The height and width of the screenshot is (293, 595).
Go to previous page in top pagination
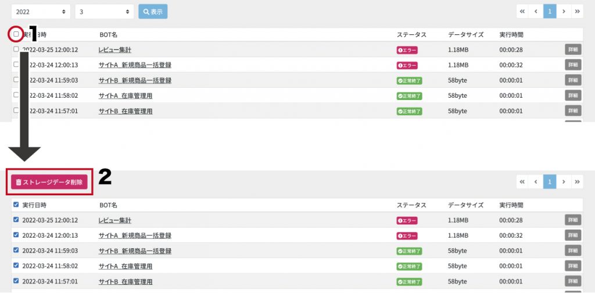(536, 12)
